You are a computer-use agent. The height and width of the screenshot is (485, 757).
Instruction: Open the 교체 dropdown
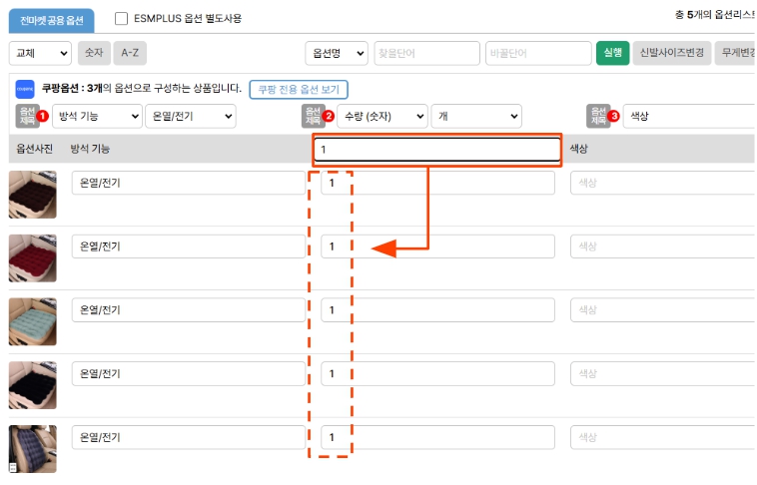tap(40, 53)
